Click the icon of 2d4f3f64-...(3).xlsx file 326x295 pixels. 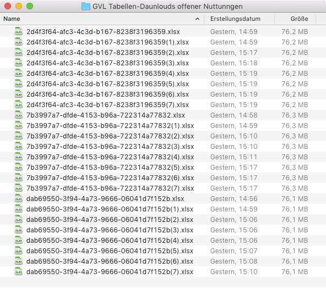tap(19, 63)
